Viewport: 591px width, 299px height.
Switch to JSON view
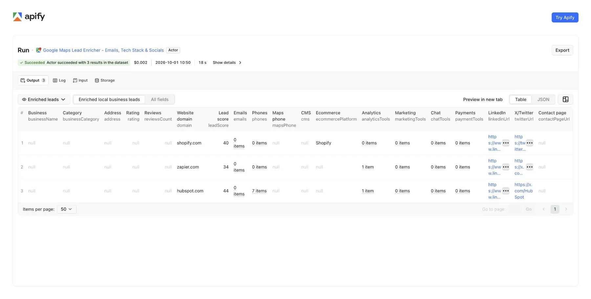(543, 99)
